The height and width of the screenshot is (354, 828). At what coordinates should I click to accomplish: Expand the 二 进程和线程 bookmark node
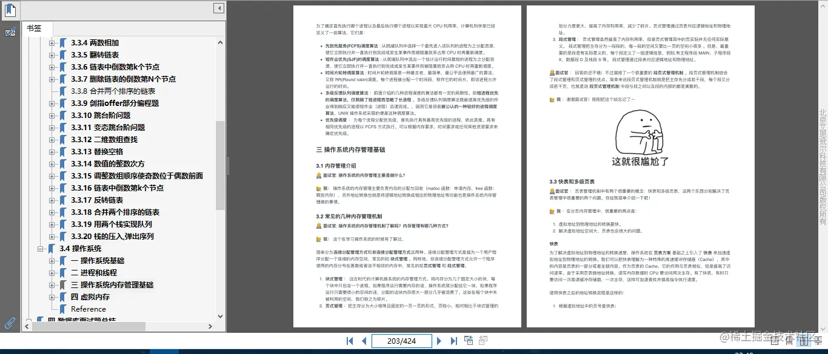click(x=52, y=273)
